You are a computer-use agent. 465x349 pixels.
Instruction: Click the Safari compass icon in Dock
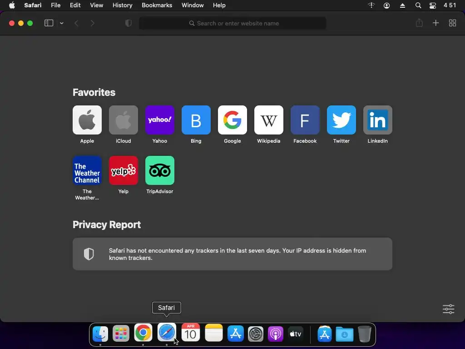(x=167, y=332)
